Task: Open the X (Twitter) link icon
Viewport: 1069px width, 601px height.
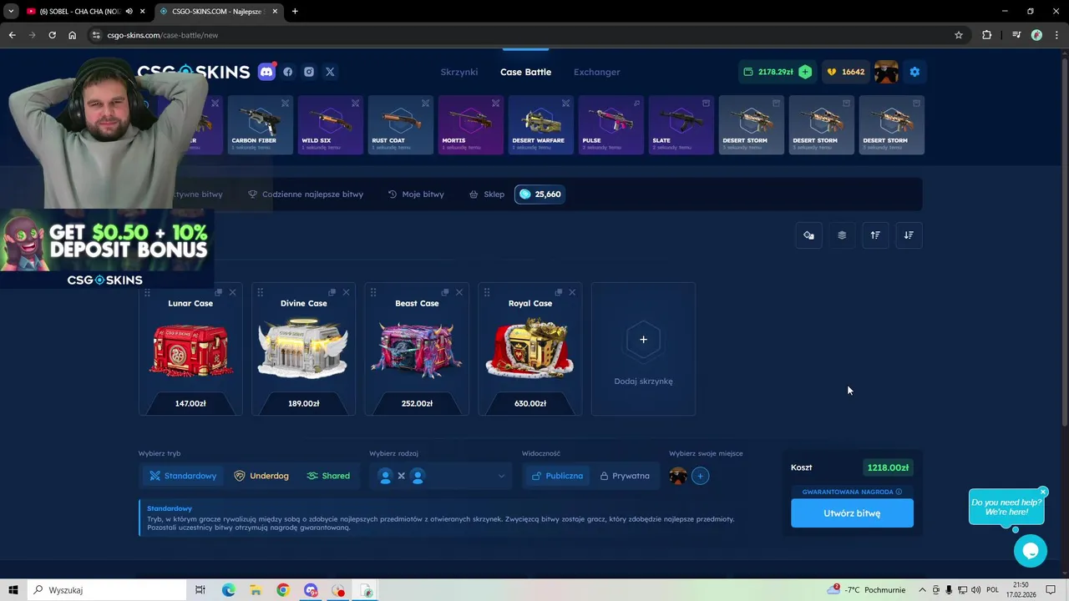Action: (330, 72)
